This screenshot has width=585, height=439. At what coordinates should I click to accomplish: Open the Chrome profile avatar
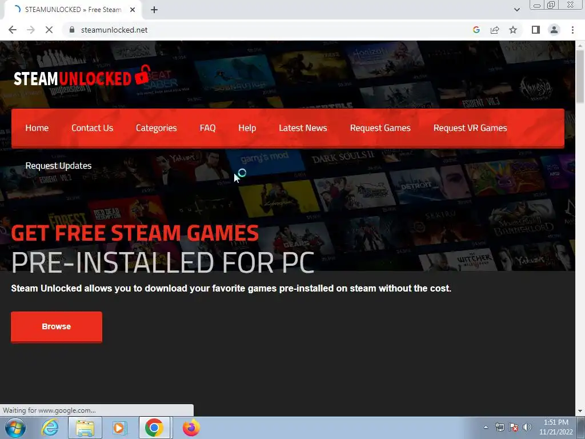(554, 30)
